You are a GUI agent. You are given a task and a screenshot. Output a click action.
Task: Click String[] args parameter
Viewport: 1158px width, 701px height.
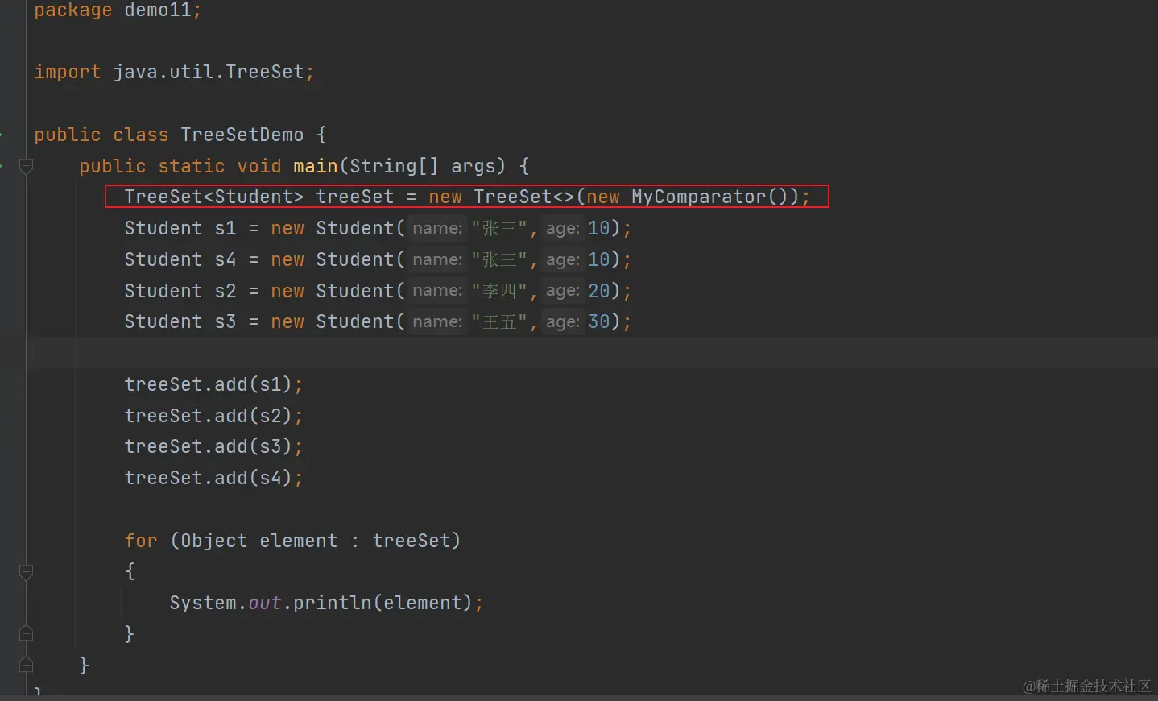(x=428, y=166)
